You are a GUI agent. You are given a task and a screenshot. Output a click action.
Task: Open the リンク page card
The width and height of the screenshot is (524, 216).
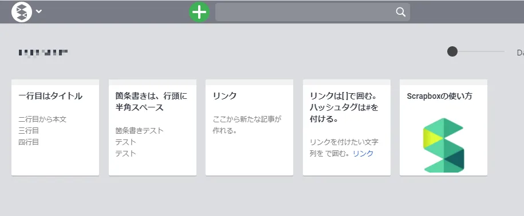pyautogui.click(x=249, y=127)
